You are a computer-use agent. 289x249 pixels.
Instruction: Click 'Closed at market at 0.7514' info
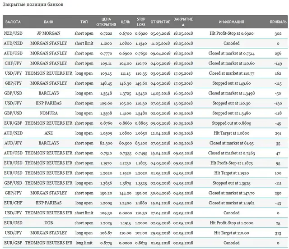point(232,53)
